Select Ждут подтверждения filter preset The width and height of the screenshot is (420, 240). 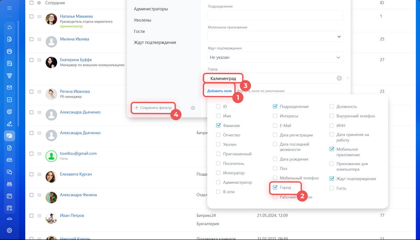coord(155,42)
